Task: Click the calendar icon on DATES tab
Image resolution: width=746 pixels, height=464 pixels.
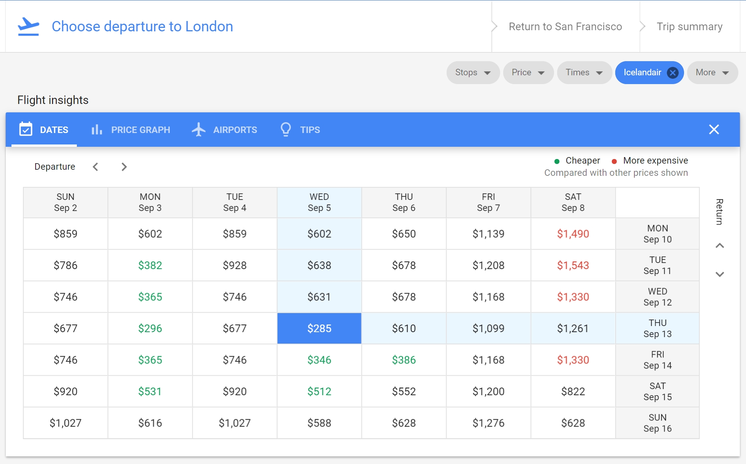Action: [26, 129]
